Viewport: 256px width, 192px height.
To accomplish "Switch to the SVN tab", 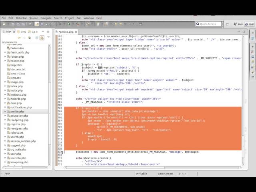I will click(x=22, y=32).
